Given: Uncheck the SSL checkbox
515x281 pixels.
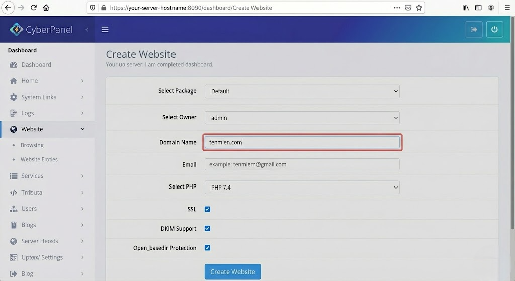Looking at the screenshot, I should (x=207, y=209).
